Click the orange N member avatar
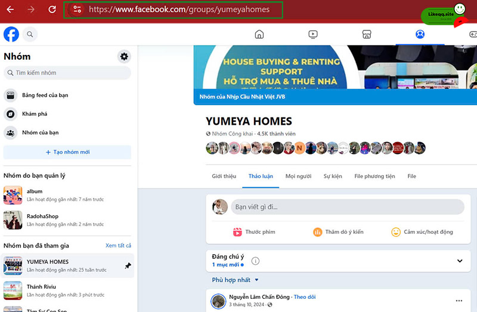 click(x=299, y=148)
